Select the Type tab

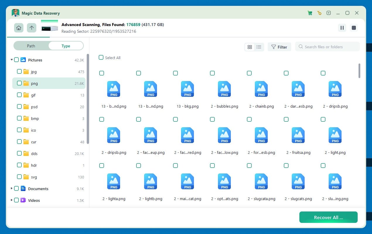(x=66, y=46)
